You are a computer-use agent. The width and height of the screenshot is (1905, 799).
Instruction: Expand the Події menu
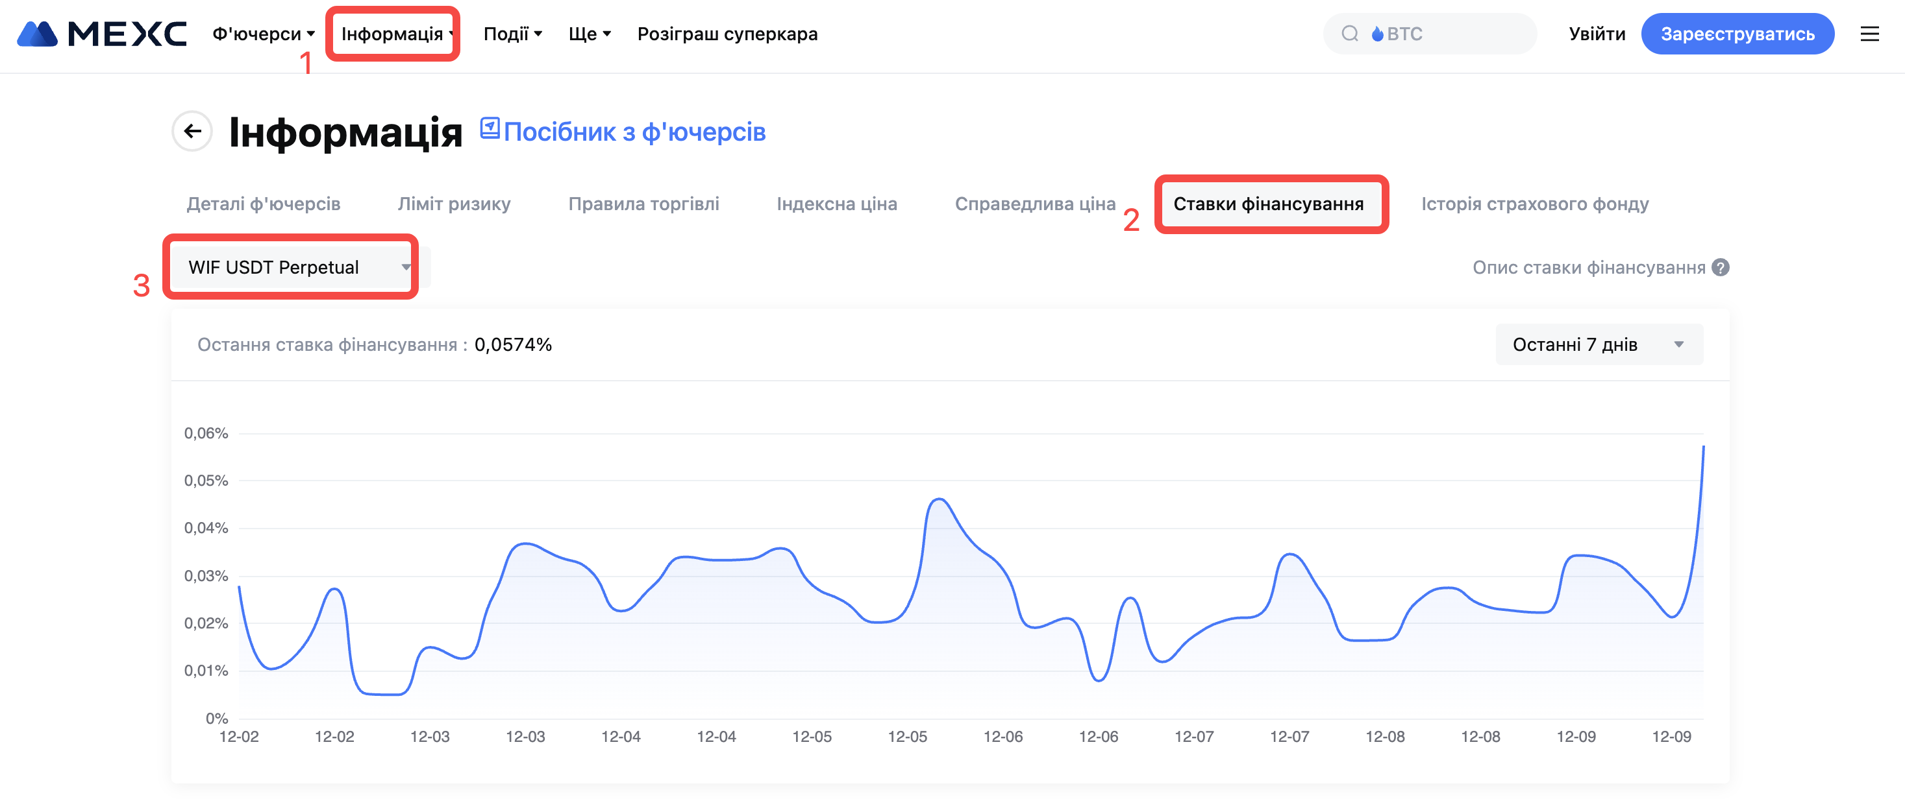point(512,34)
